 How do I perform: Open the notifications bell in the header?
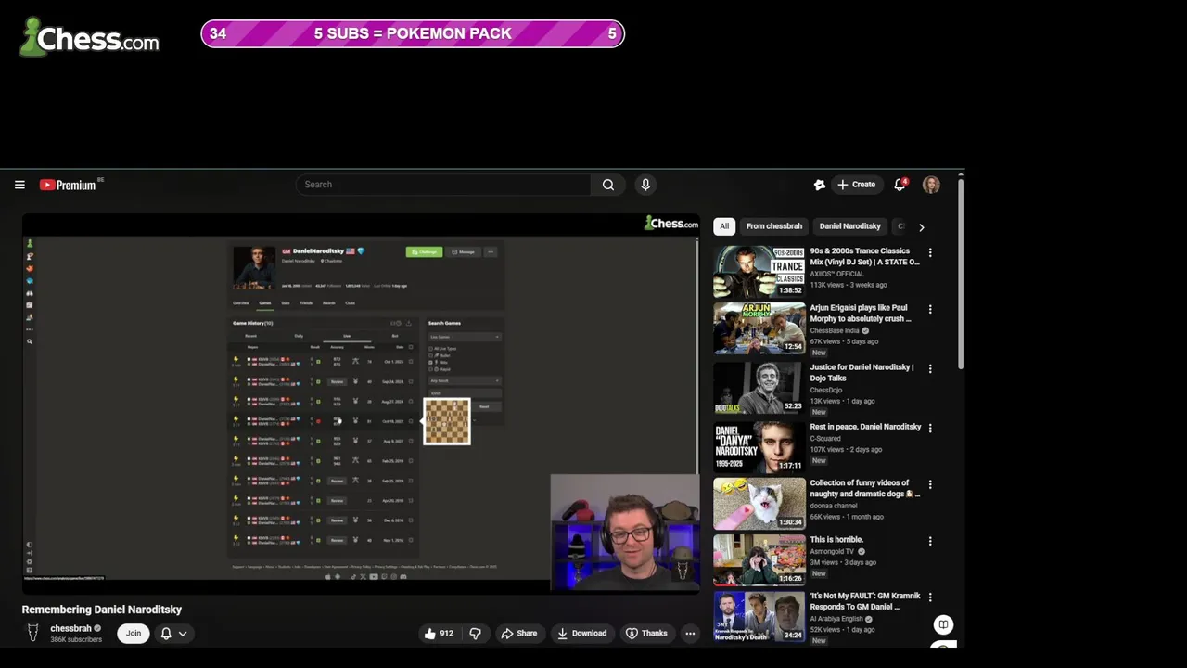coord(900,185)
